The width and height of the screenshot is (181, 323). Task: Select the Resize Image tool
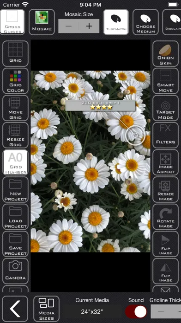point(165,189)
